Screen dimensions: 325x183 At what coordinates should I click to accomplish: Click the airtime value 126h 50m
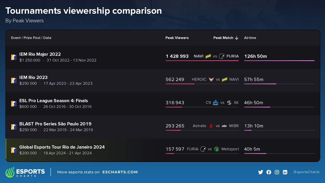[x=255, y=56]
